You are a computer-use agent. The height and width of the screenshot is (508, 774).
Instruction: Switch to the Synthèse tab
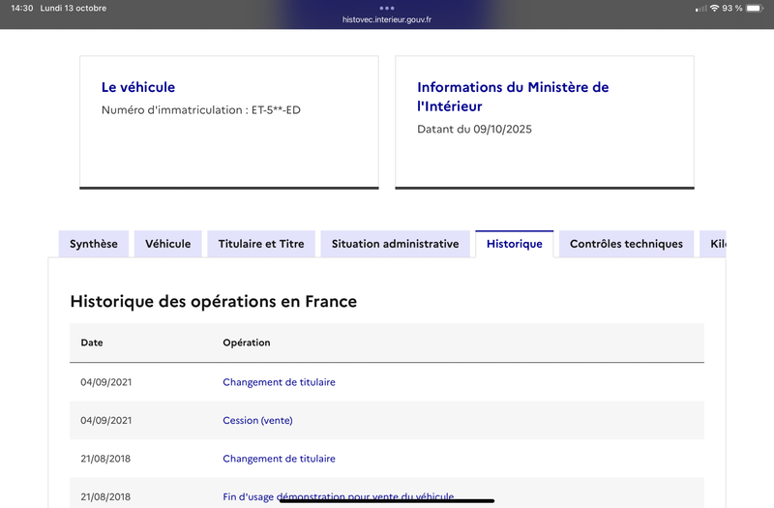point(94,244)
